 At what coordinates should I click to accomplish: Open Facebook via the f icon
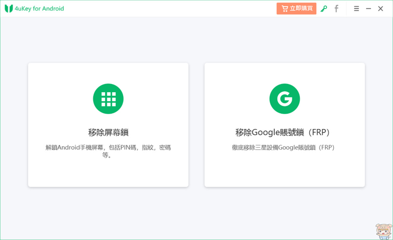pyautogui.click(x=336, y=8)
